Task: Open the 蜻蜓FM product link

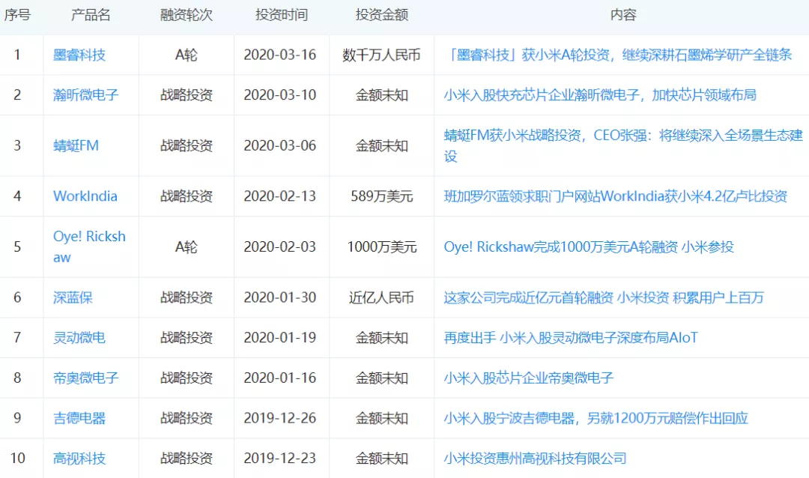Action: point(76,145)
